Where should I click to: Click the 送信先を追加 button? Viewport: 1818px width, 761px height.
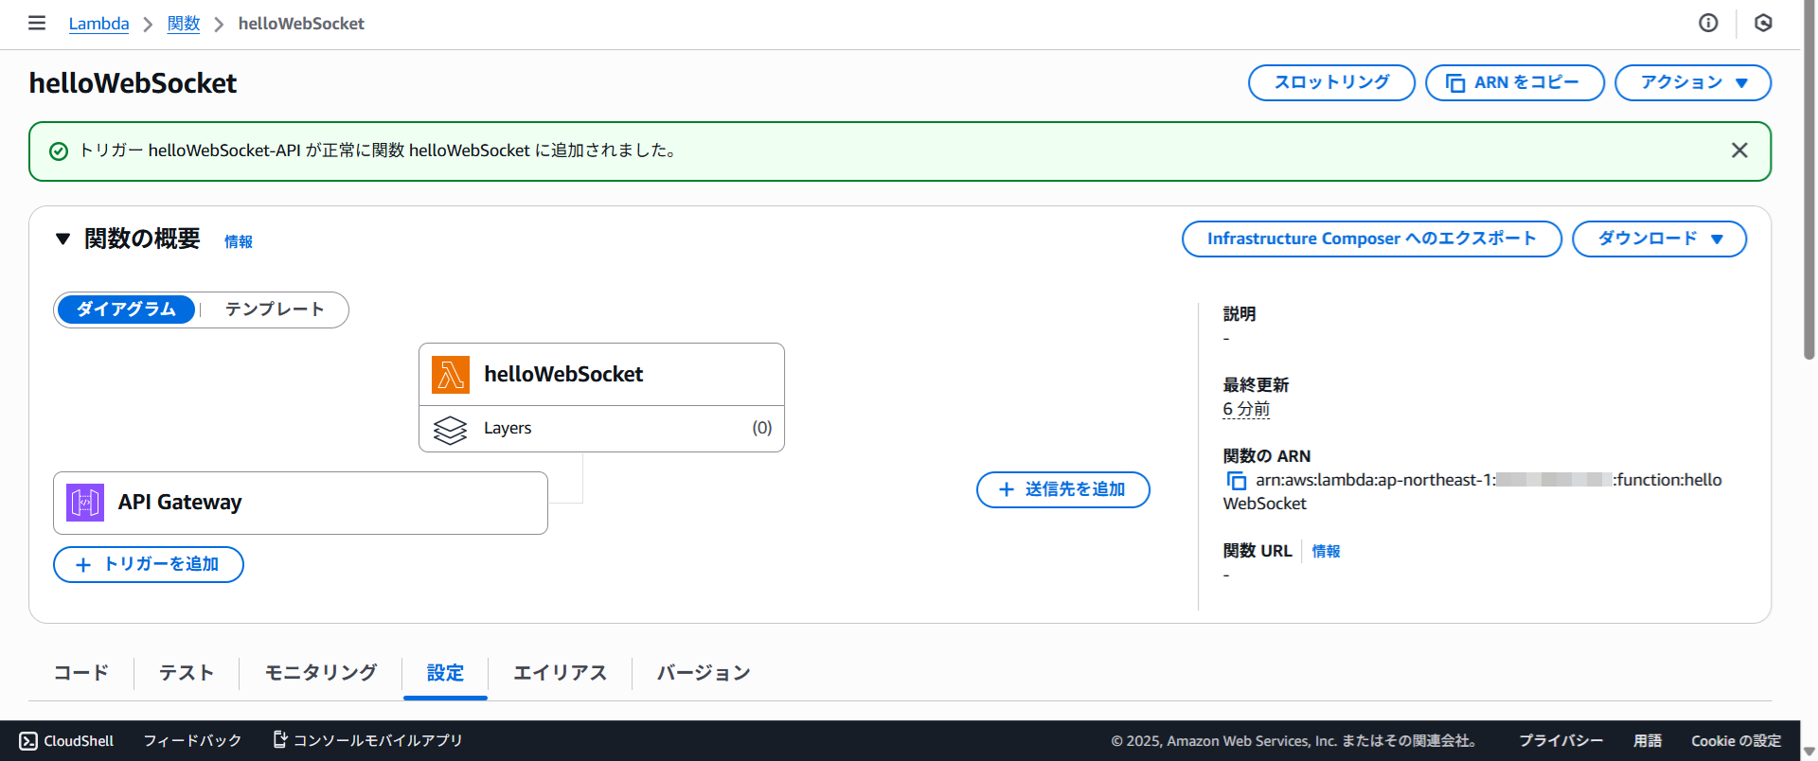tap(1062, 489)
